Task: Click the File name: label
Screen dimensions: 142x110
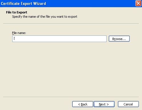Action: coord(19,33)
